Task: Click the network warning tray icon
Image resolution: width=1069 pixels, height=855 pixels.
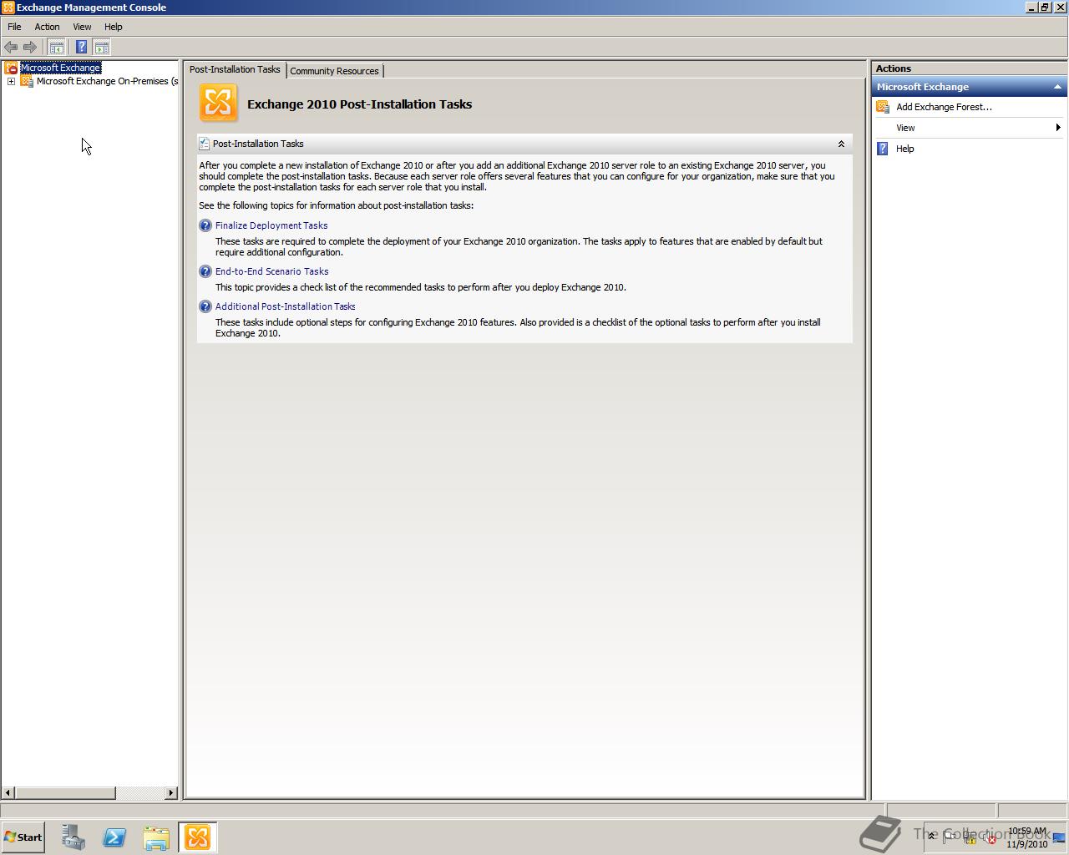Action: point(970,837)
